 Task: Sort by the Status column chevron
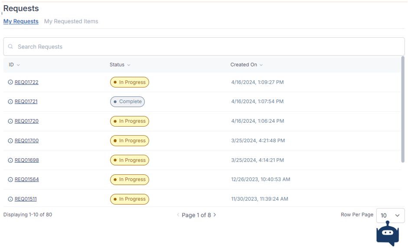pyautogui.click(x=128, y=65)
